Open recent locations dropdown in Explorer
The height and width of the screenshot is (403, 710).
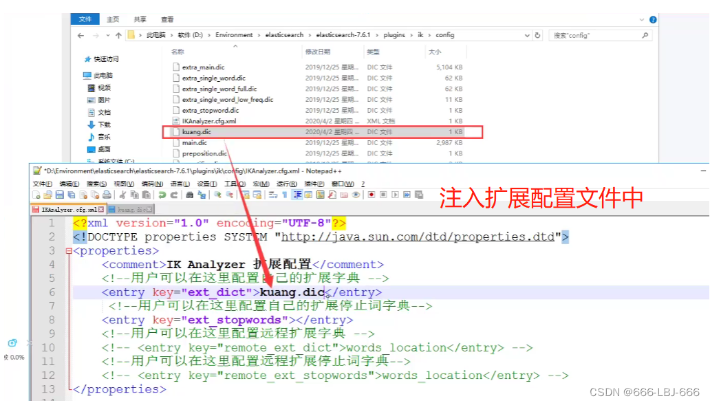click(x=108, y=35)
